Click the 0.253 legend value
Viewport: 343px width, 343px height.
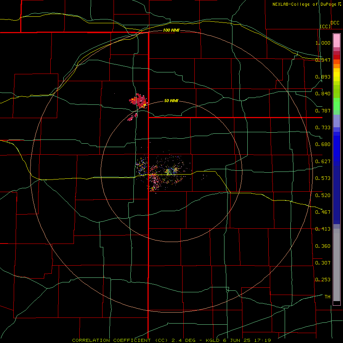[x=323, y=280]
